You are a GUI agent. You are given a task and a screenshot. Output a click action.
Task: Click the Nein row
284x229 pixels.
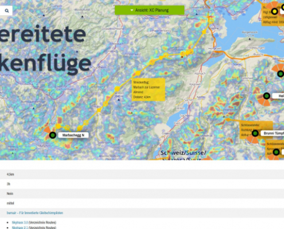(x=142, y=194)
